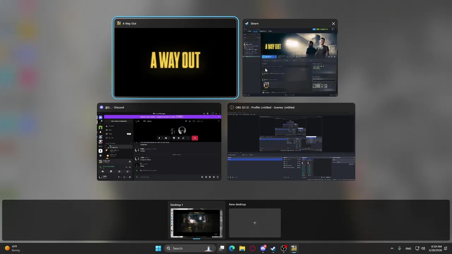Add a new desktop with the plus tile
This screenshot has height=254, width=452.
pos(255,223)
